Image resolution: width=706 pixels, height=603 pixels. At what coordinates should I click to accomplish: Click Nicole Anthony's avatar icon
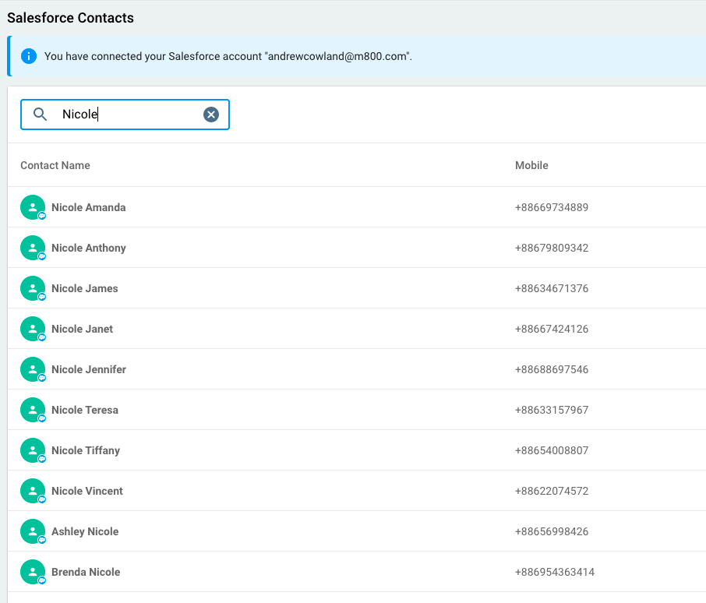[x=32, y=248]
